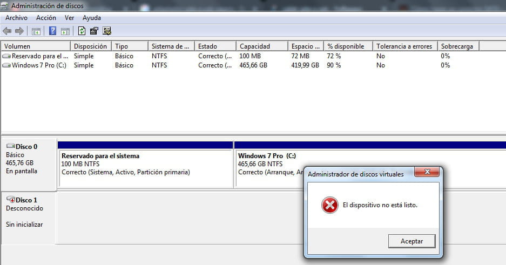This screenshot has height=265, width=506.
Task: Select the Disco 1 Desconocido label panel
Action: coord(29,218)
